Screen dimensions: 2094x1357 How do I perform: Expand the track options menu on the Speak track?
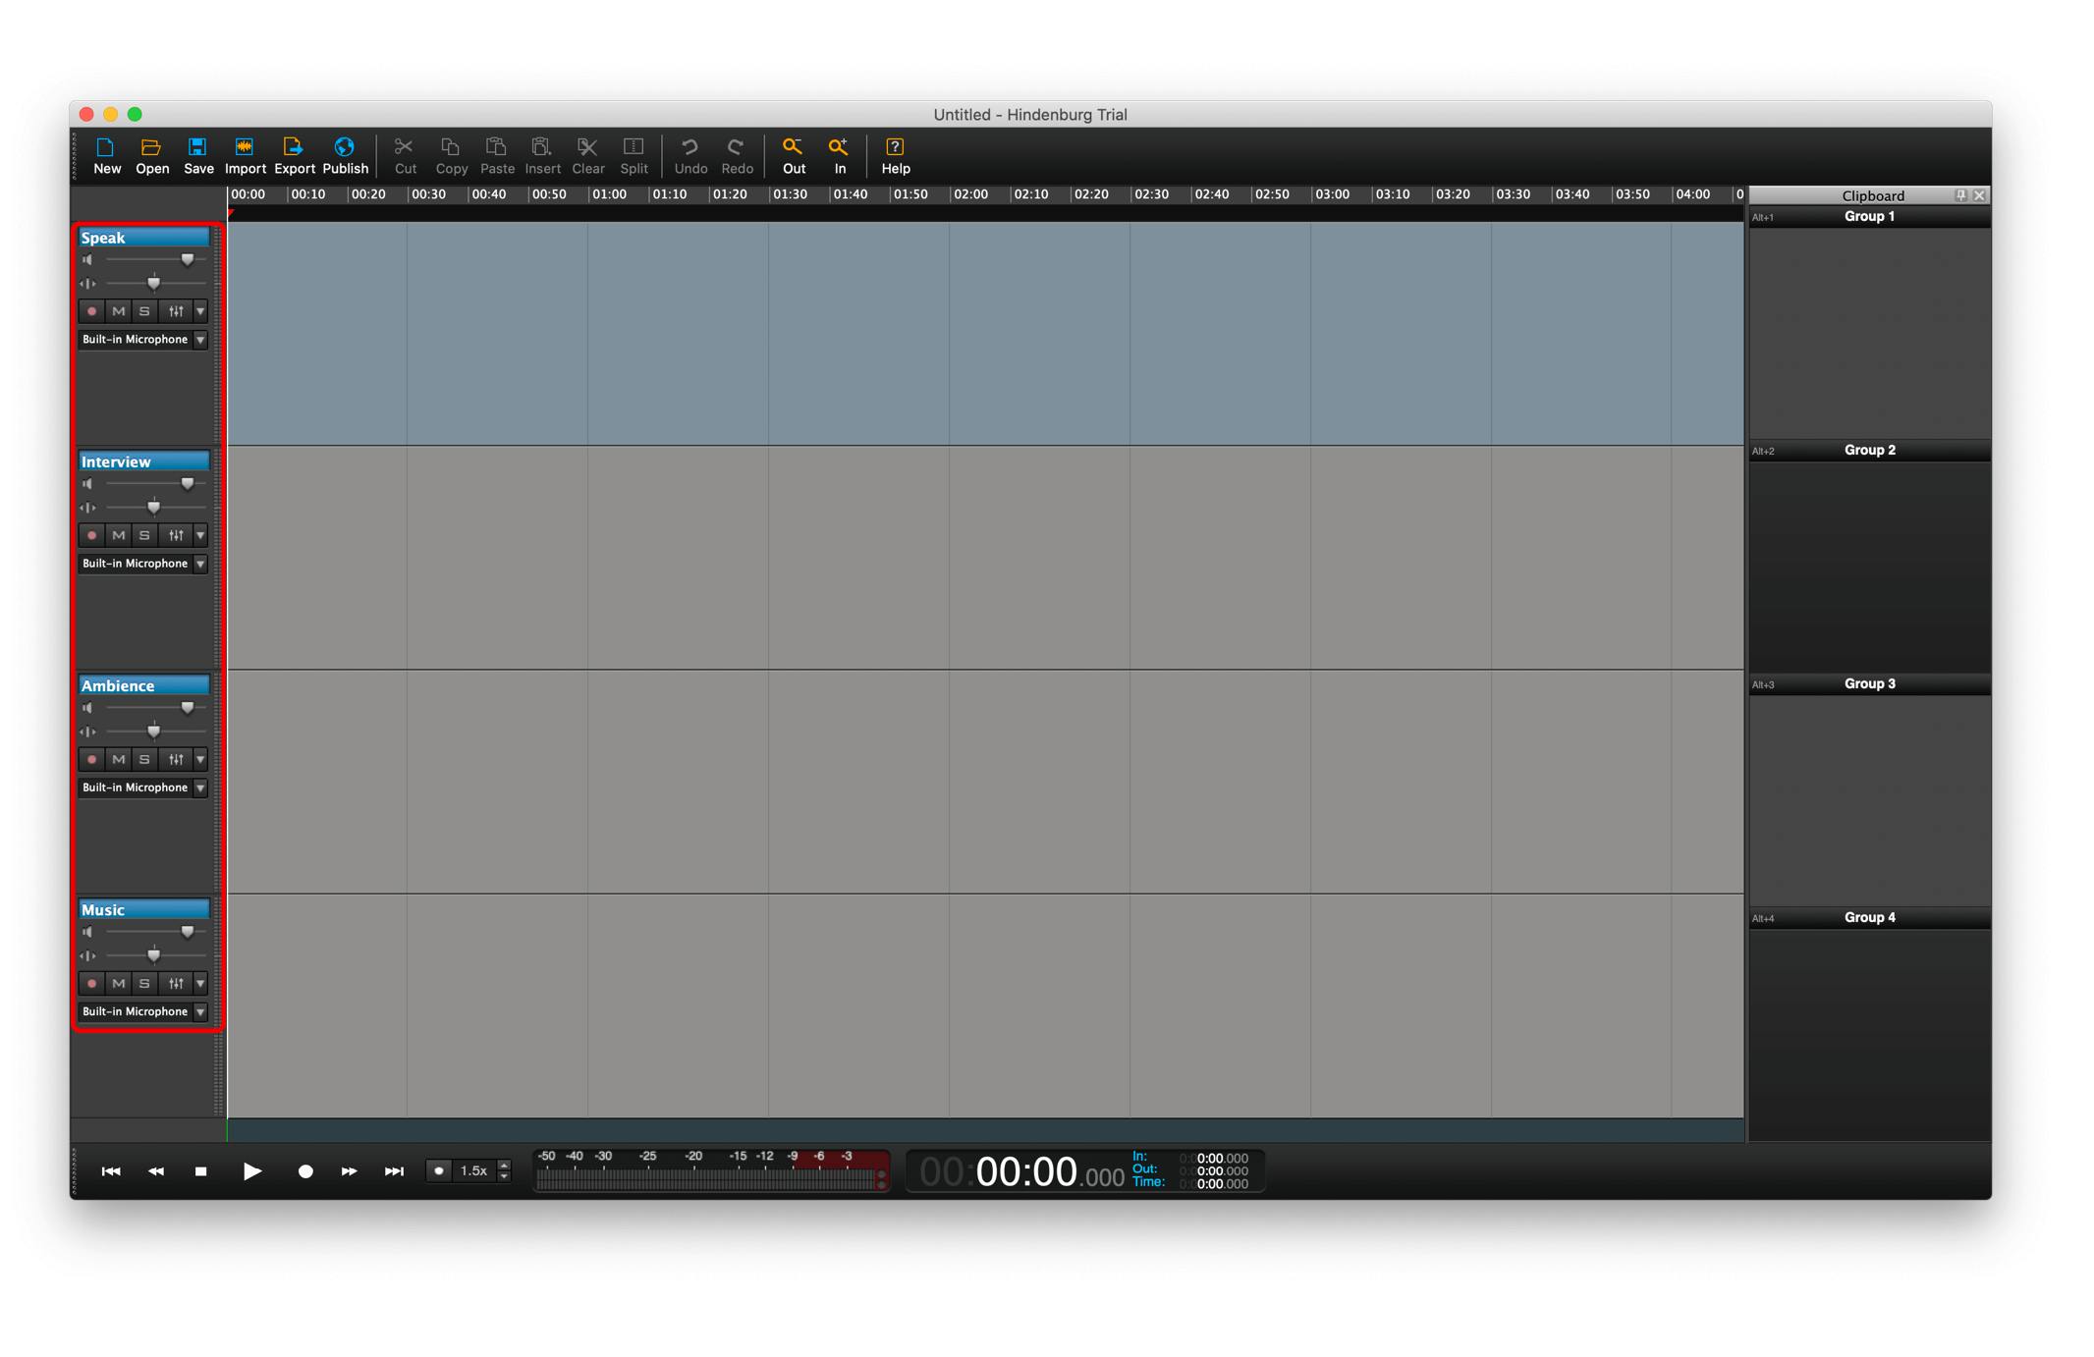click(200, 311)
